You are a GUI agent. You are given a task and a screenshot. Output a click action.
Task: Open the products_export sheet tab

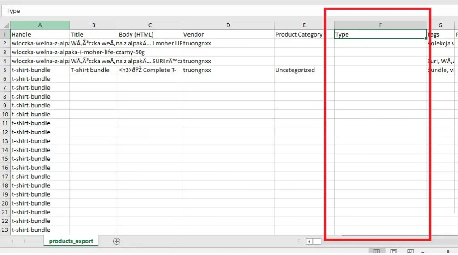(71, 241)
